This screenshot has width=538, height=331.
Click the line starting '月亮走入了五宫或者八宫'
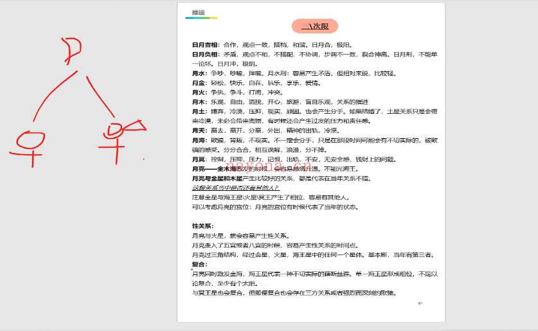tap(276, 246)
